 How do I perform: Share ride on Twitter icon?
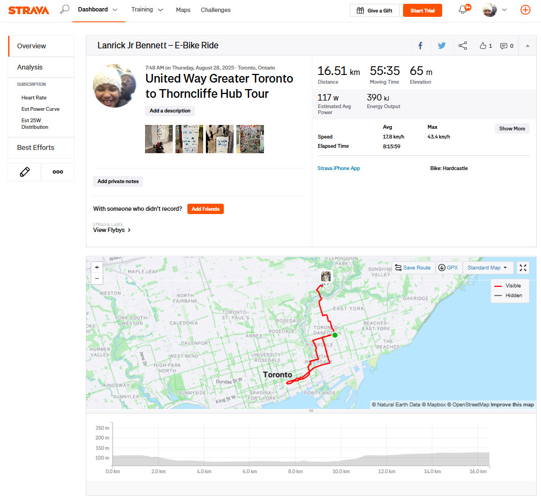pyautogui.click(x=442, y=46)
